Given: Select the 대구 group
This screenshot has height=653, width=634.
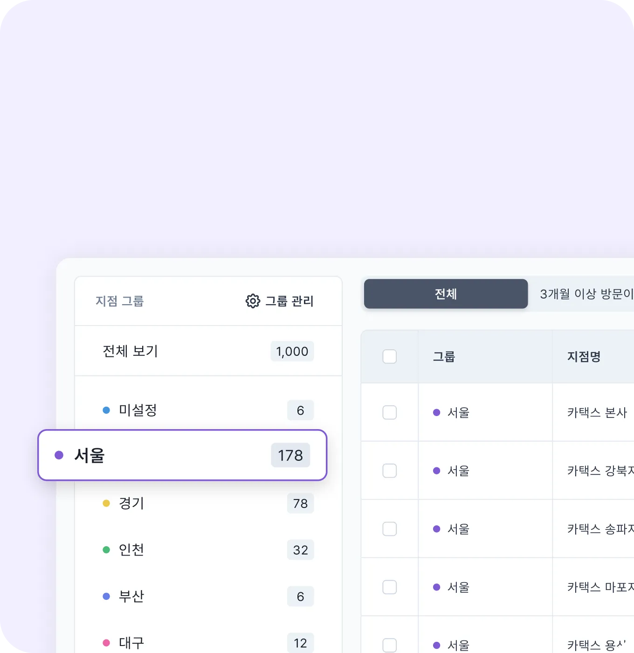Looking at the screenshot, I should pos(131,643).
